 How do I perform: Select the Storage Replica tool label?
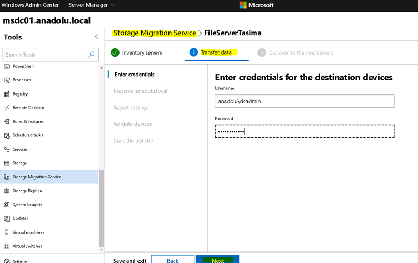point(27,191)
